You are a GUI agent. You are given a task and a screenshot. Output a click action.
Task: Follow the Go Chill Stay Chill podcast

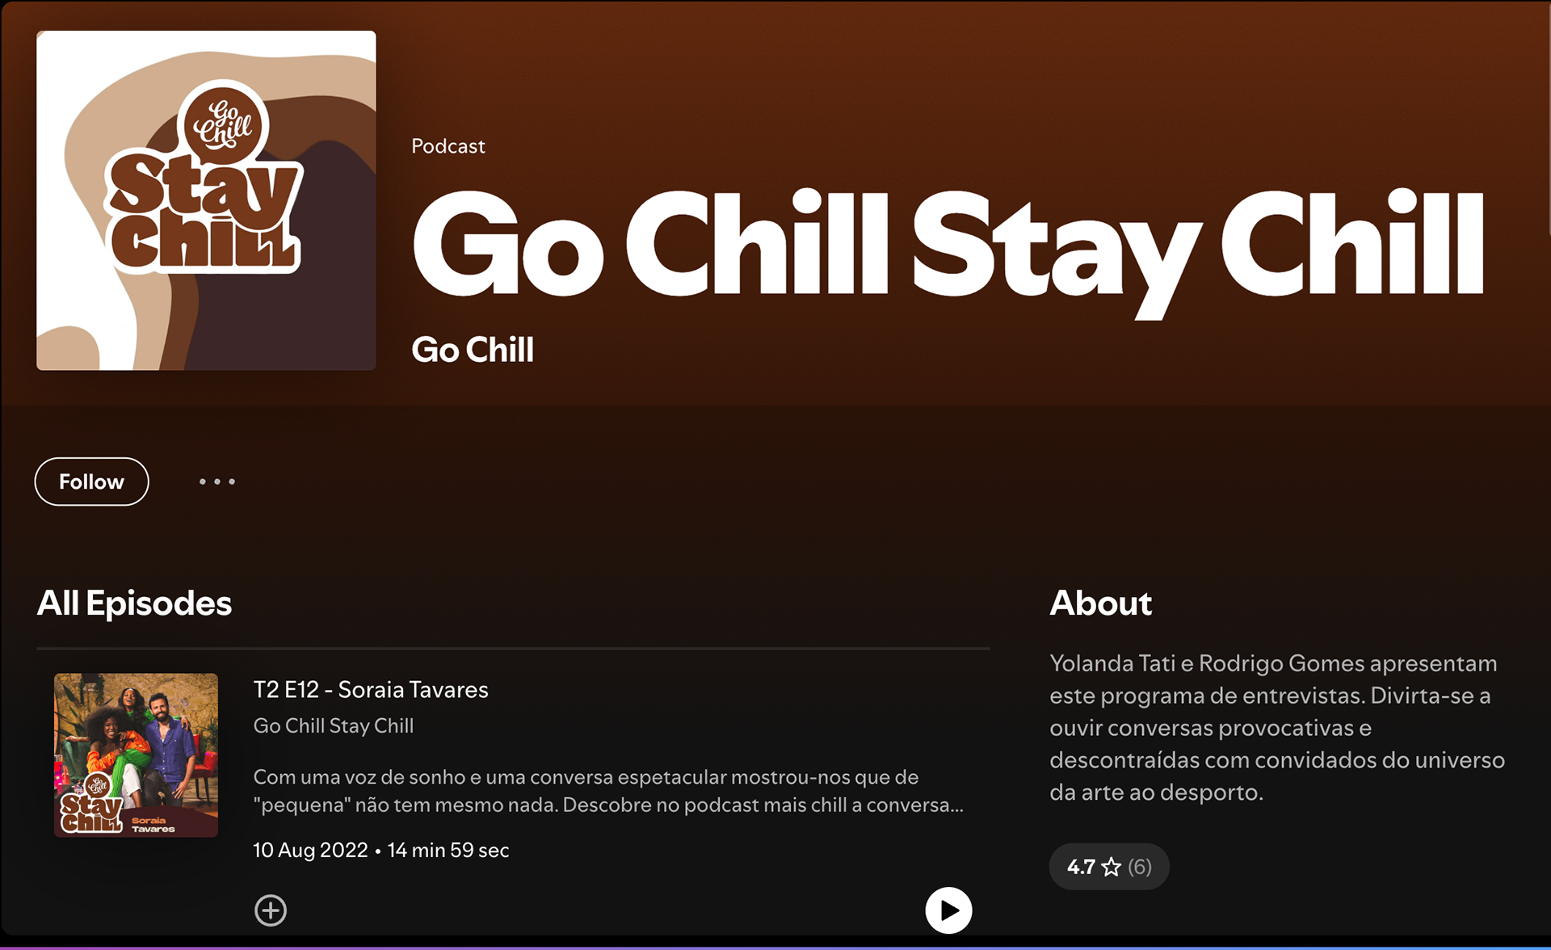pyautogui.click(x=91, y=481)
